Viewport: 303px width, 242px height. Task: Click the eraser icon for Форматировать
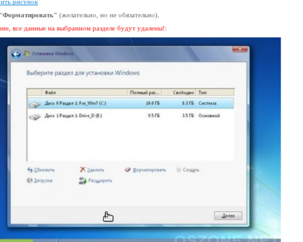click(x=128, y=169)
